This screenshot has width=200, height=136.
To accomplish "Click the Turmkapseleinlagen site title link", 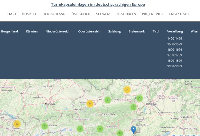I will coord(98,5).
